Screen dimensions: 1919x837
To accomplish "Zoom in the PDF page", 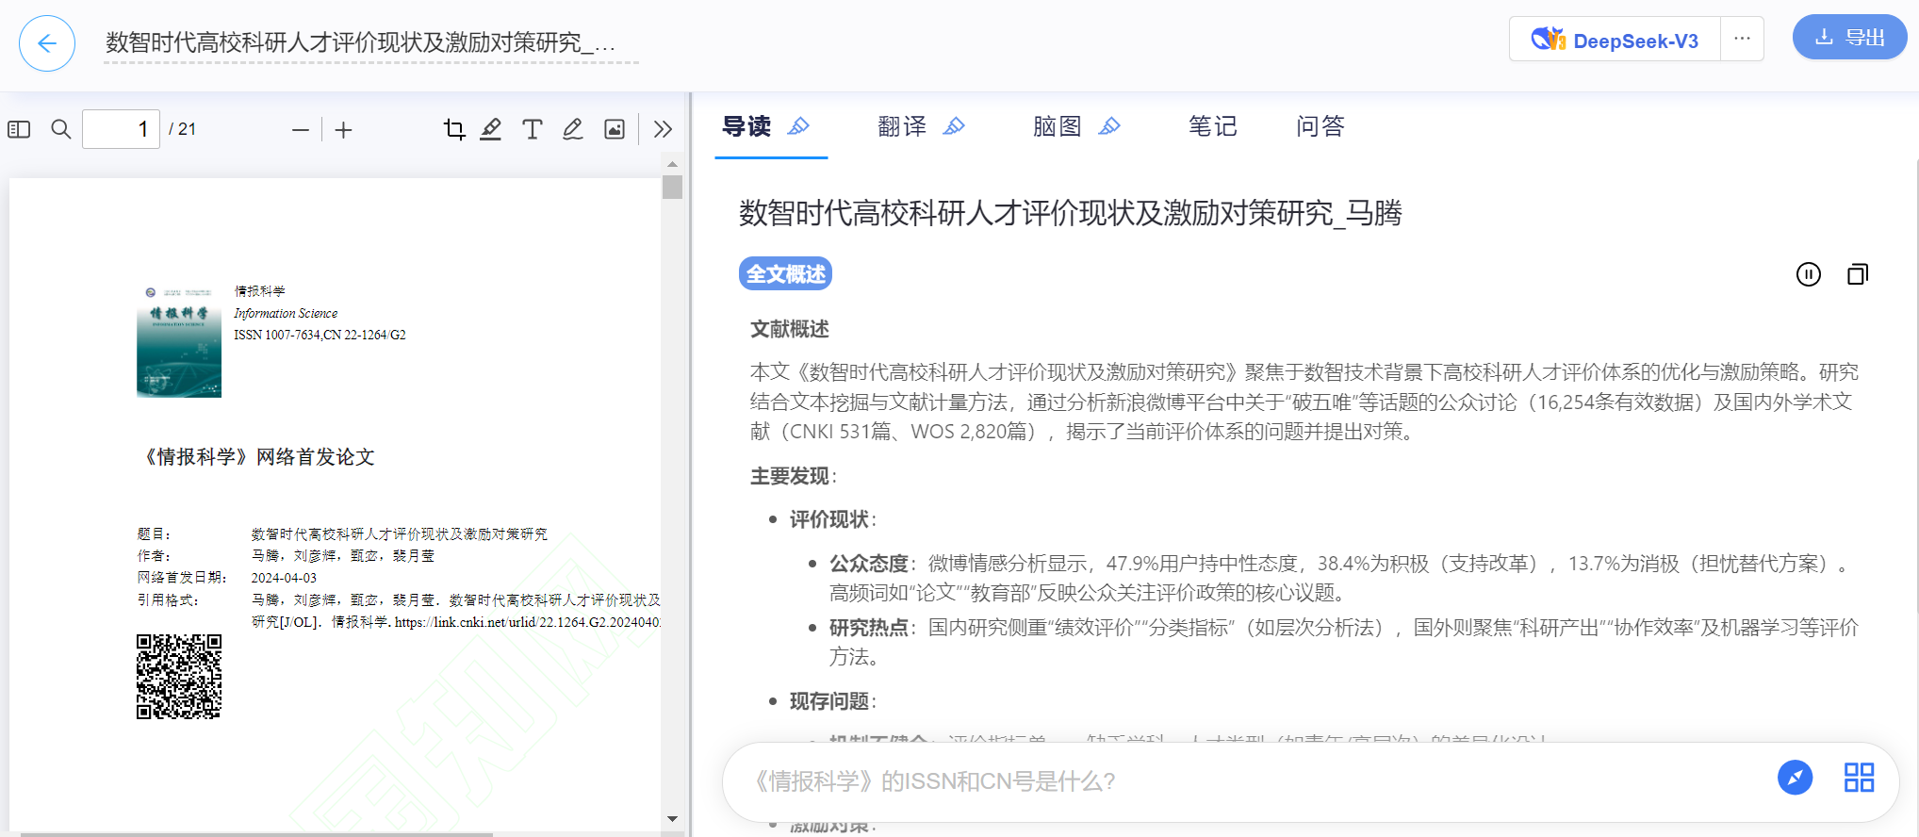I will pos(344,130).
